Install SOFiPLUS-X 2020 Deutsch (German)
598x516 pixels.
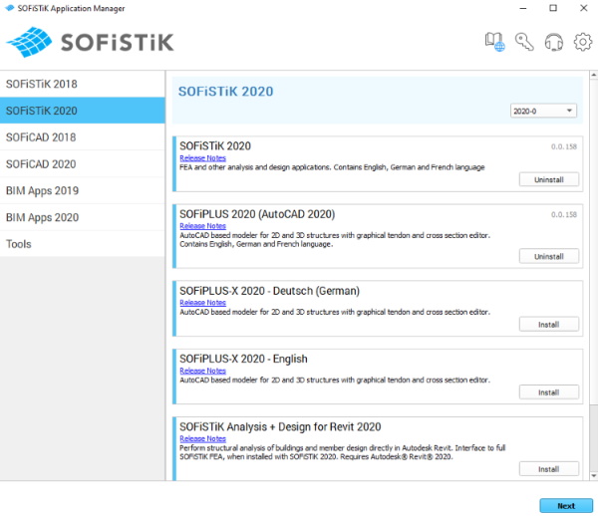(x=549, y=325)
